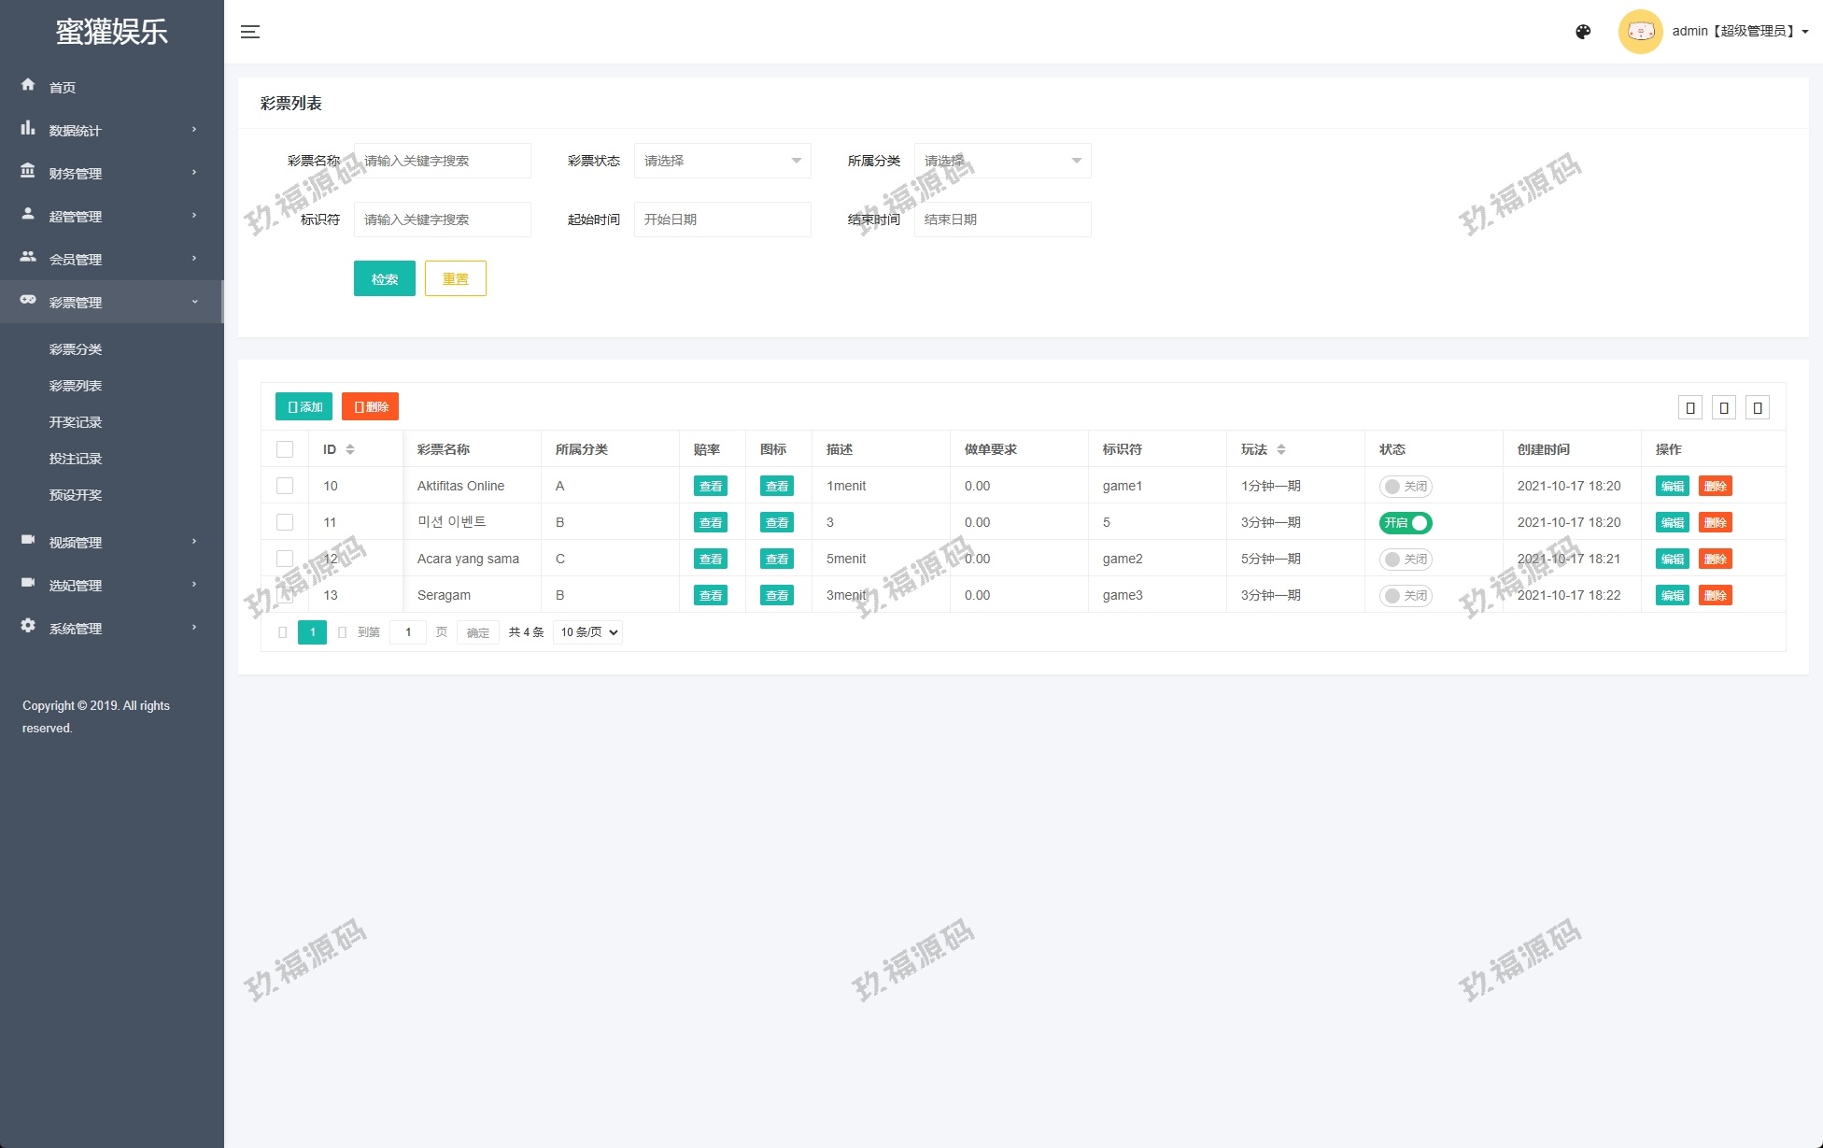This screenshot has height=1148, width=1823.
Task: Click the home icon beside 首页
Action: tap(28, 85)
